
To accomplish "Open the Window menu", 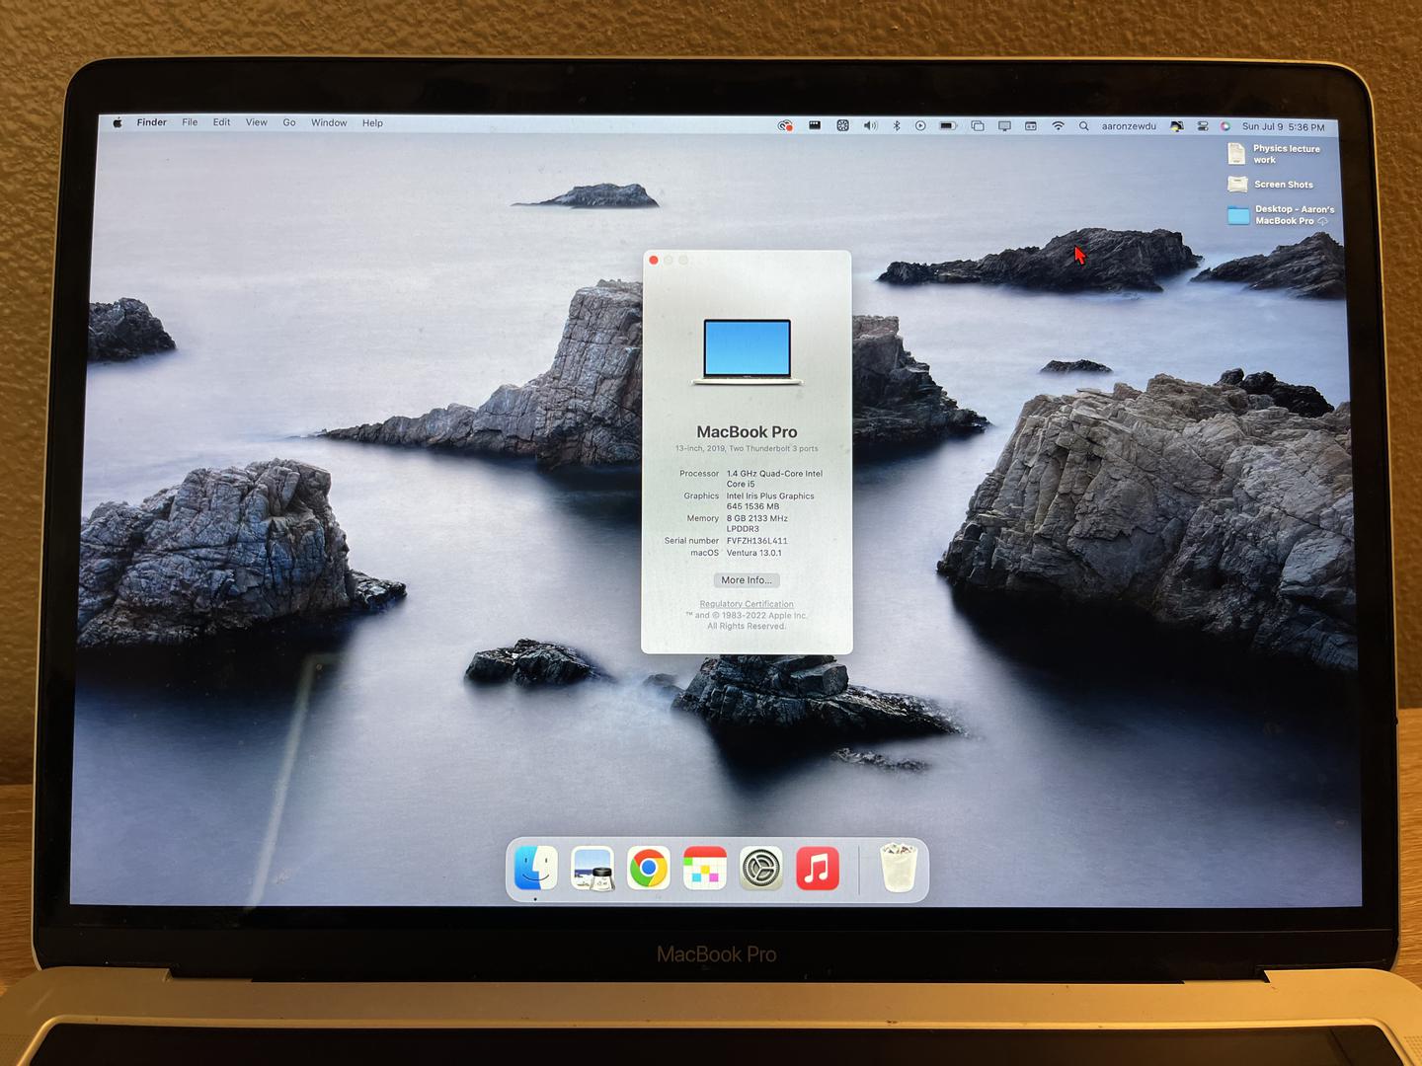I will pyautogui.click(x=329, y=123).
